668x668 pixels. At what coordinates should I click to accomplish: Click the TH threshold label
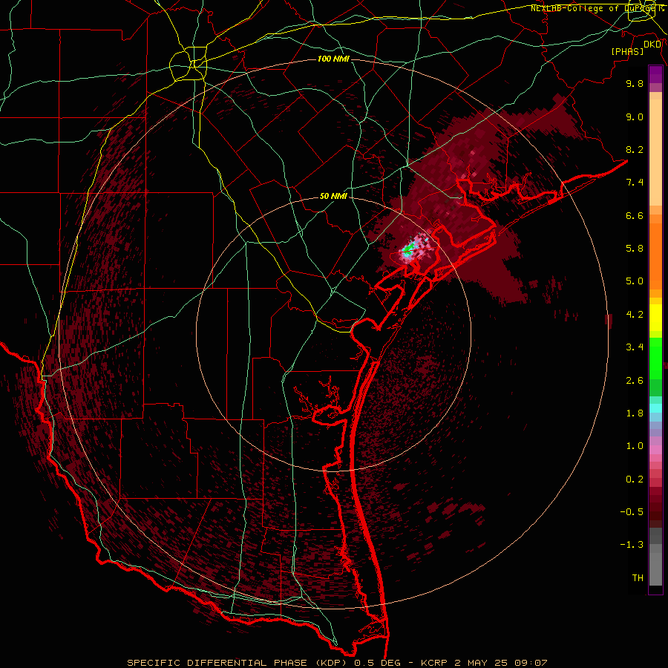638,578
